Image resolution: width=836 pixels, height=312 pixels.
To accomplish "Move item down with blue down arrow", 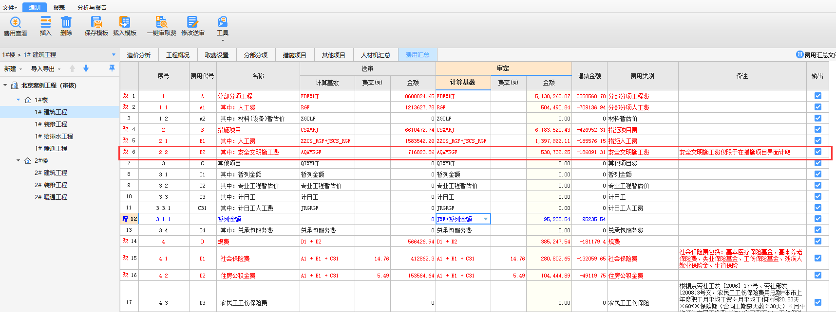I will [x=86, y=69].
